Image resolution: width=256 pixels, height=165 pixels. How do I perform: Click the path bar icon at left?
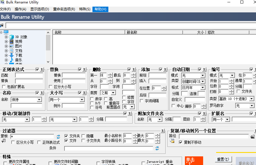(x=2, y=25)
